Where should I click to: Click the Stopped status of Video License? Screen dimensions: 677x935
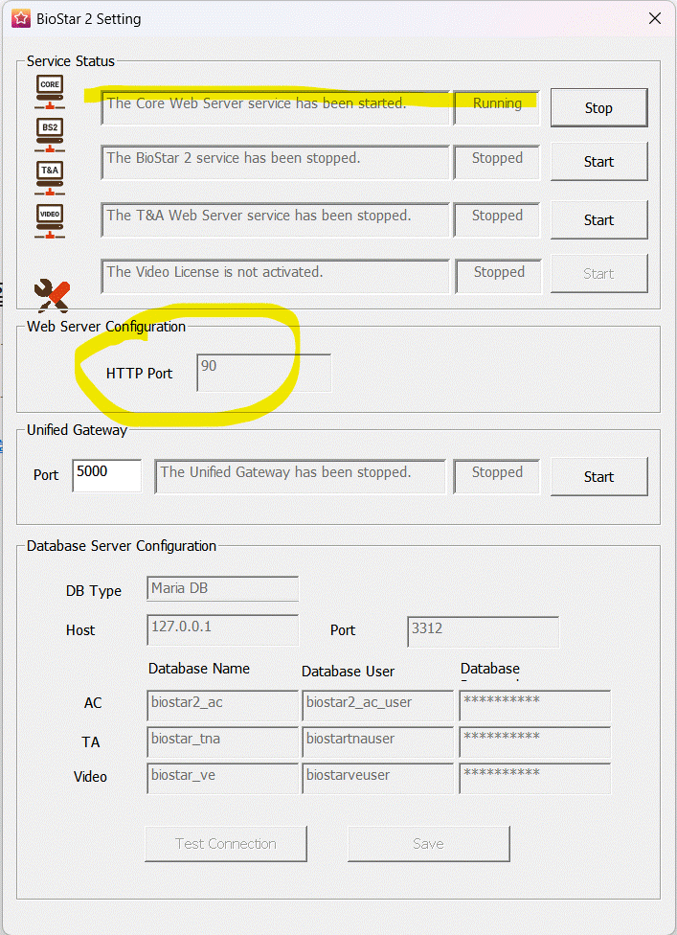pyautogui.click(x=499, y=276)
